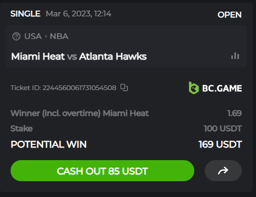Open match statistics bar chart icon

235,56
